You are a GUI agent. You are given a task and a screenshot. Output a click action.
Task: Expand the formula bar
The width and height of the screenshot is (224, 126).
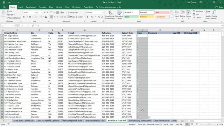[222, 26]
